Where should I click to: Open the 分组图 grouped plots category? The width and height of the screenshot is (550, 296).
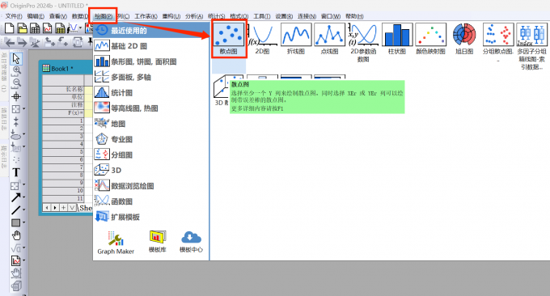(151, 154)
